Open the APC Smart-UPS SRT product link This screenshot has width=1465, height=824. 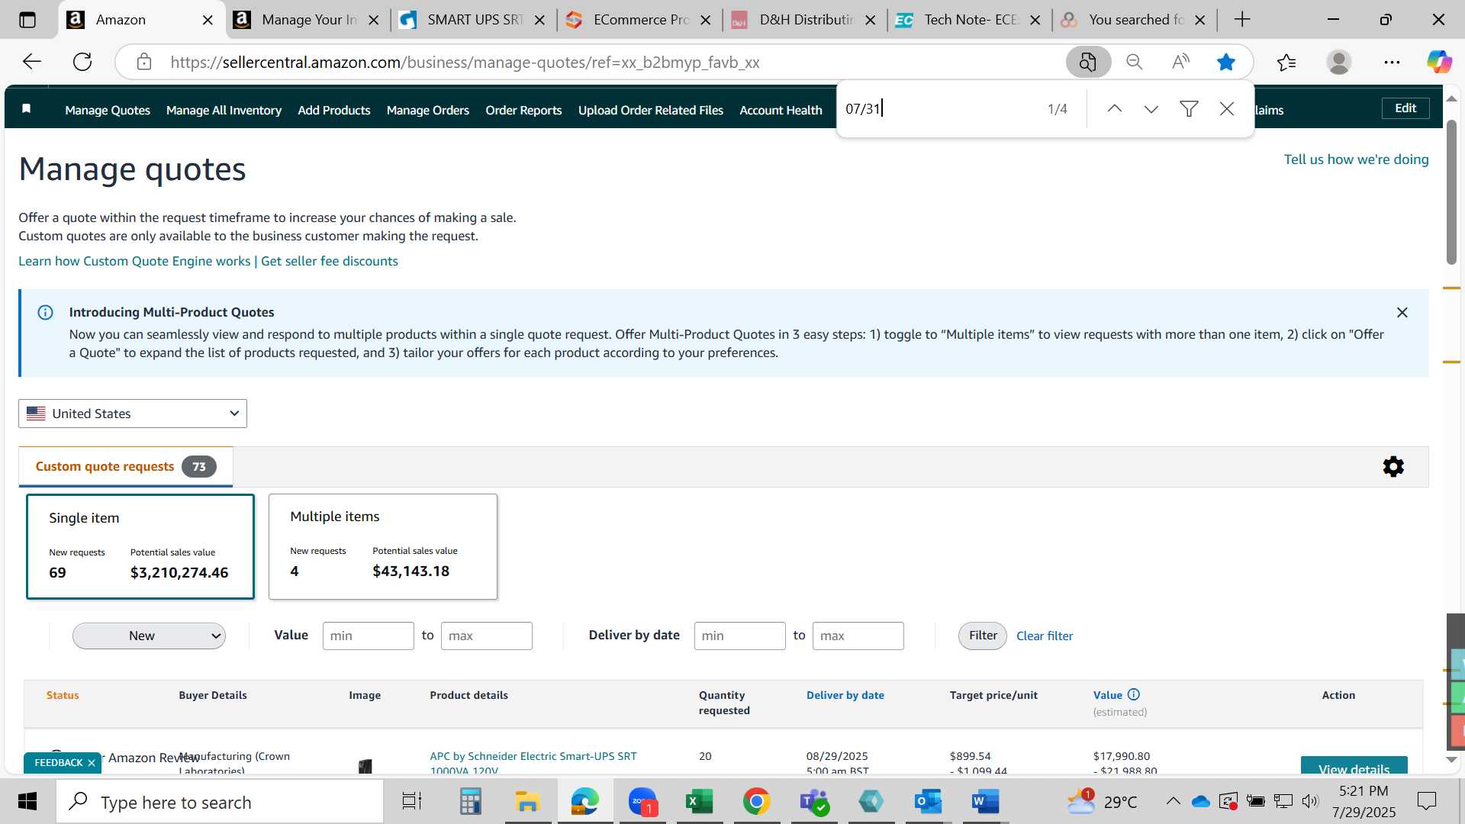pyautogui.click(x=533, y=763)
